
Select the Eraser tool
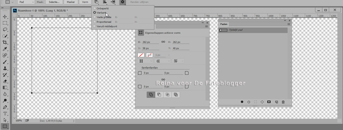pos(5,81)
